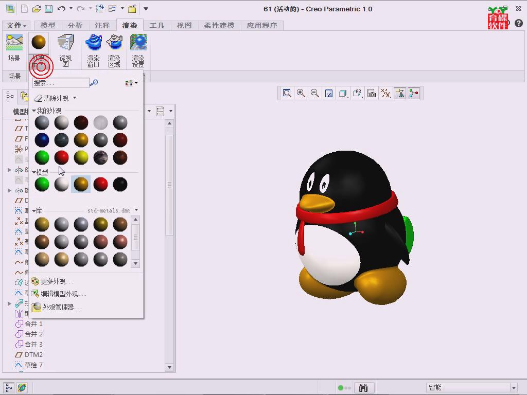Screen dimensions: 527x395
Task: Toggle the model tree panel from status bar
Action: click(x=9, y=388)
